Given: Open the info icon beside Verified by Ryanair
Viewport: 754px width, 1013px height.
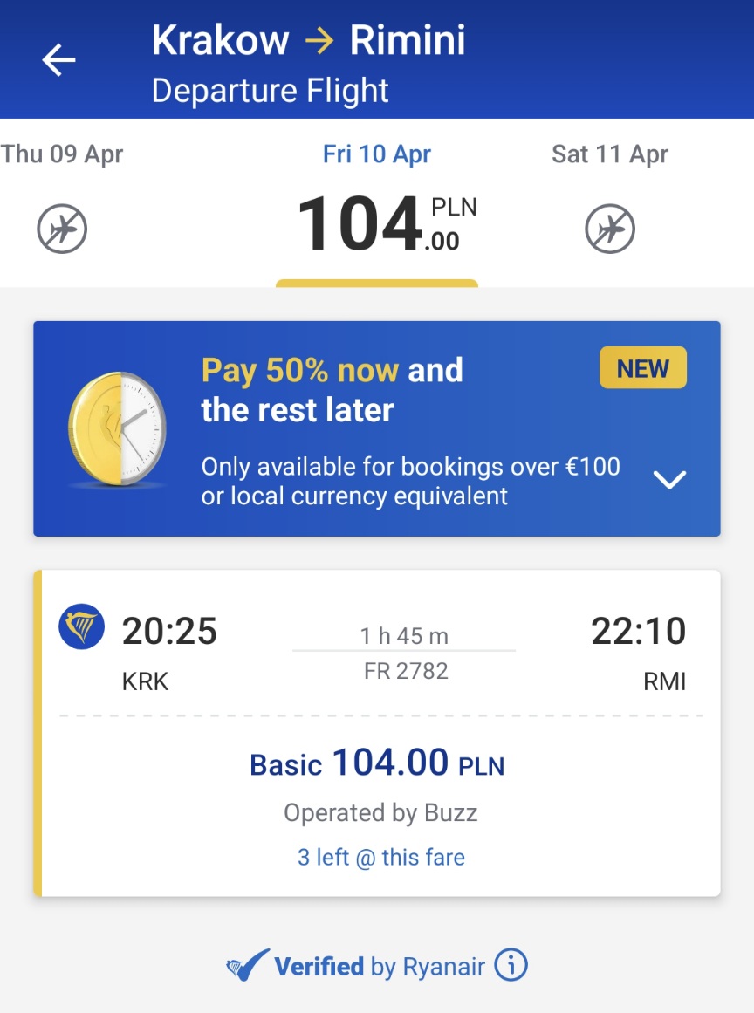Looking at the screenshot, I should (x=511, y=965).
